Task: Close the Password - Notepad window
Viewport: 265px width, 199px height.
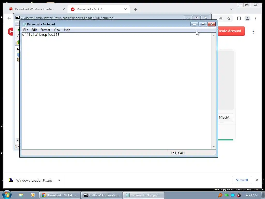Action: 211,24
